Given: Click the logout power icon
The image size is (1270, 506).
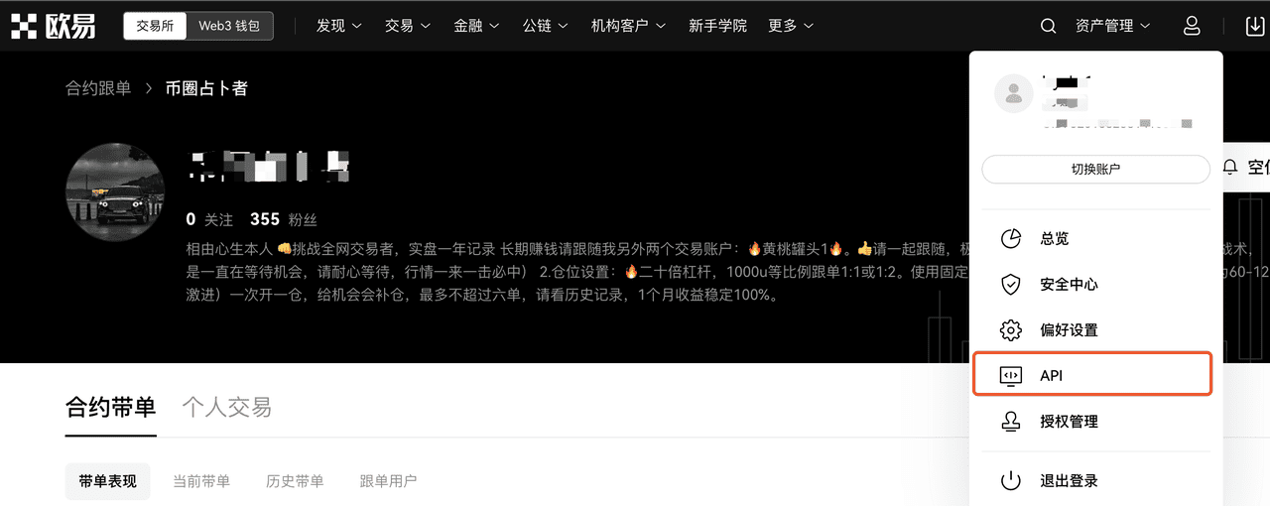Looking at the screenshot, I should [x=1010, y=481].
